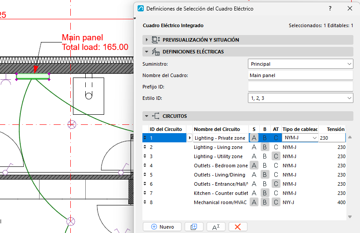
Task: Edit circuit name Lighting - Private zone
Action: tap(221, 138)
